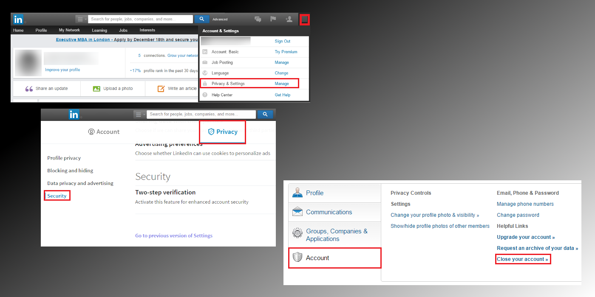Open the Advanced search link
Image resolution: width=595 pixels, height=297 pixels.
click(x=220, y=20)
